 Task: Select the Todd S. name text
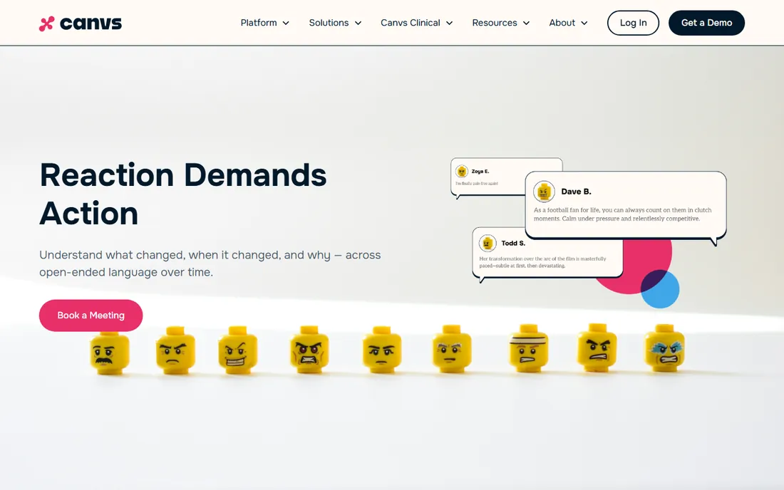point(513,244)
